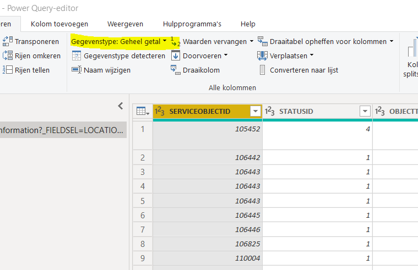
Task: Click the Rijen omkeren label
Action: (37, 56)
